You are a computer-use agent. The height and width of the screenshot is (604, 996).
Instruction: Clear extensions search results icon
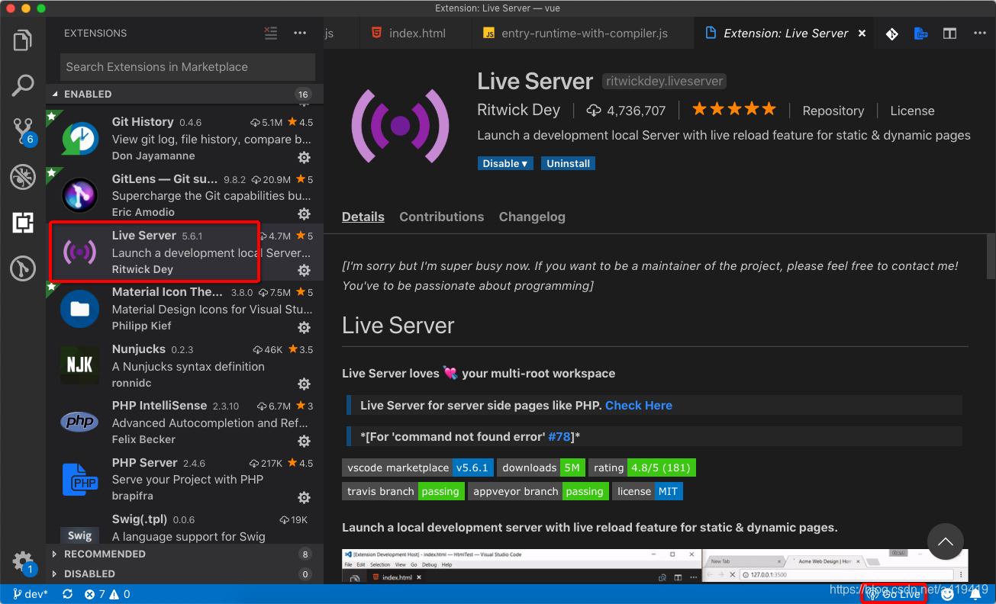point(270,33)
